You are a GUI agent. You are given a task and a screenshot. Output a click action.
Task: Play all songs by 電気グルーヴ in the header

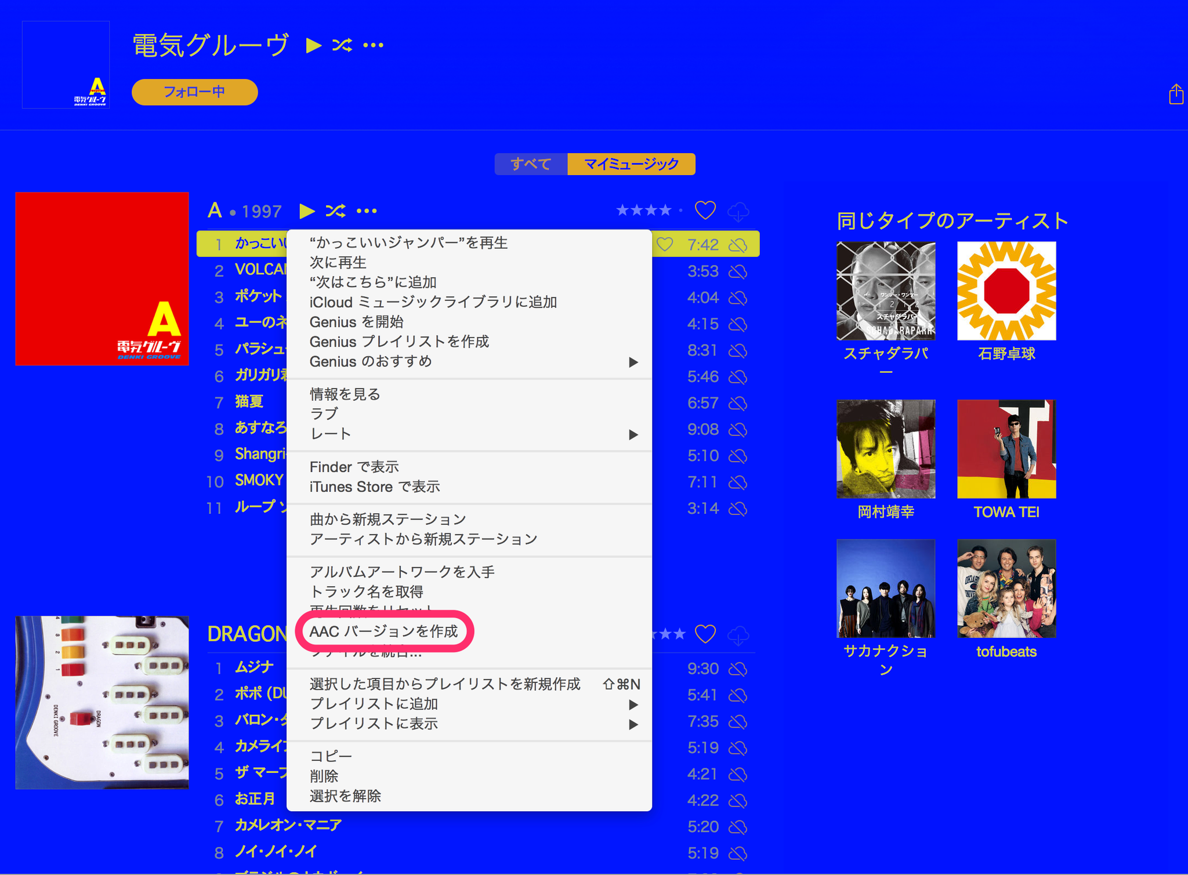point(314,45)
